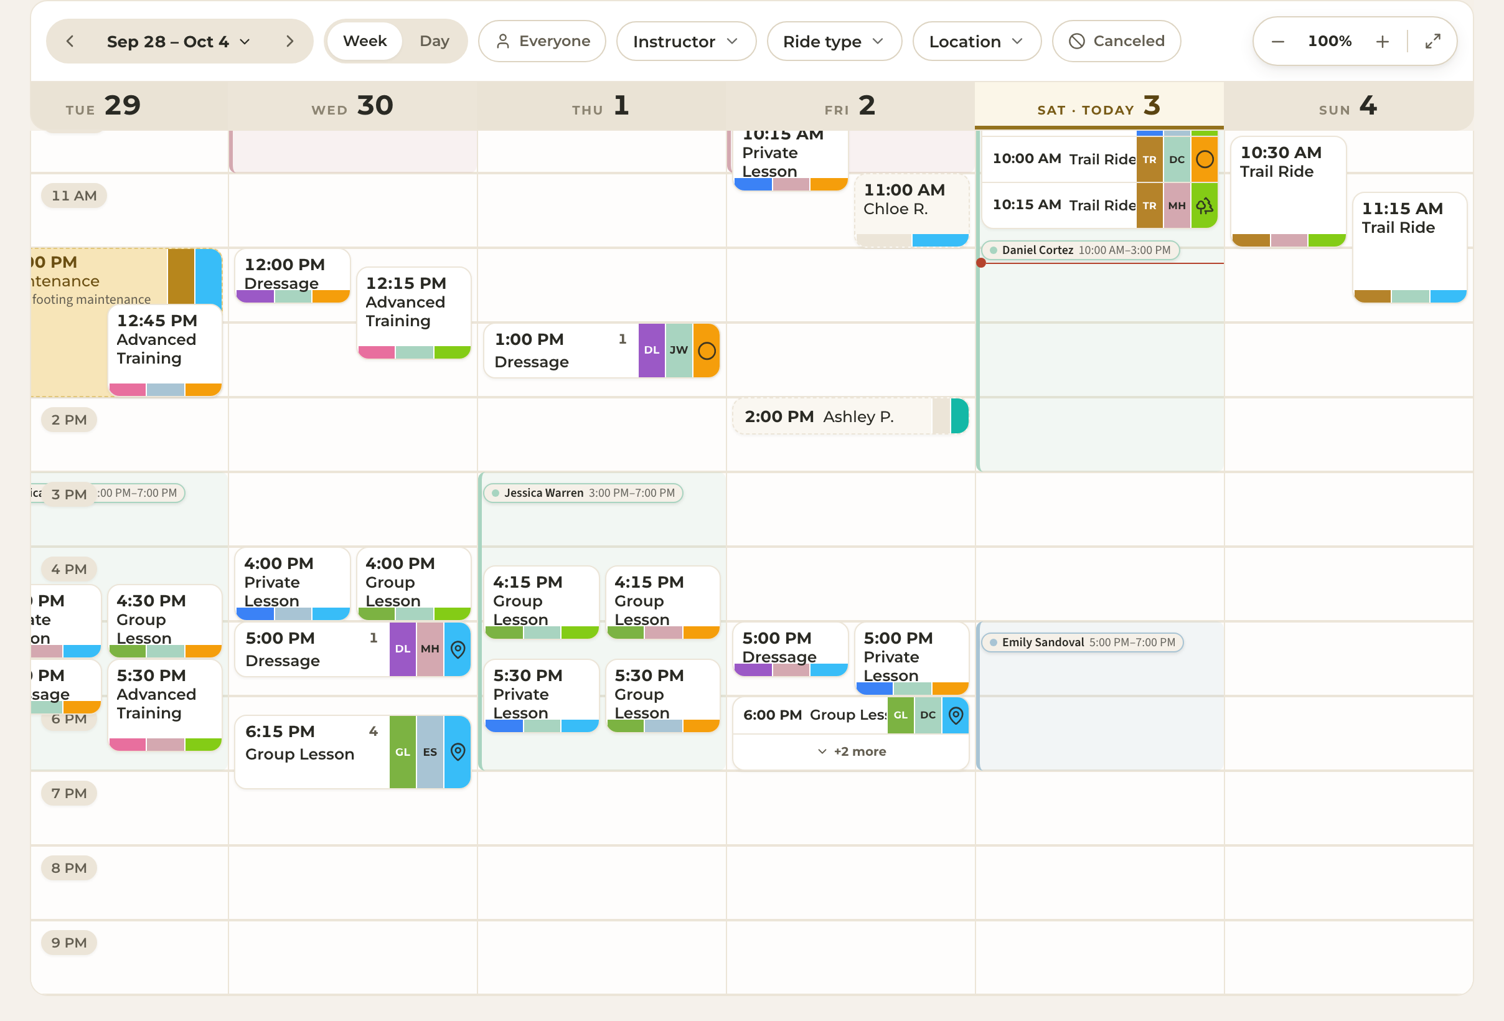This screenshot has height=1021, width=1504.
Task: Click tree icon on 10:15 AM Trail Ride
Action: pos(1205,205)
